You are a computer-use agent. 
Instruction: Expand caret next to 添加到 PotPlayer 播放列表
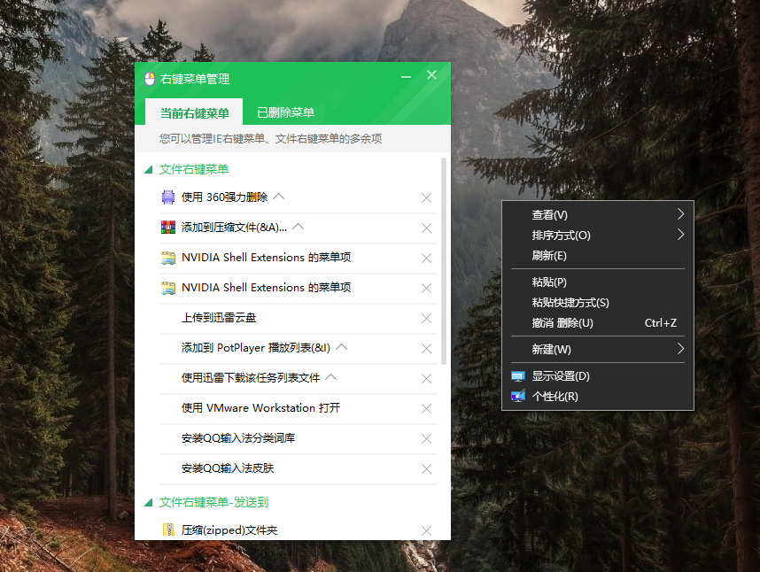pyautogui.click(x=342, y=347)
